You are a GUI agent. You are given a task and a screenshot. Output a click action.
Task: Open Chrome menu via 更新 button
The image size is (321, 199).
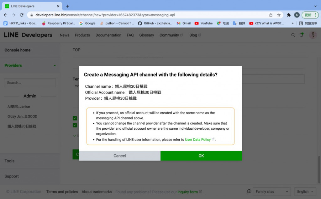coord(310,15)
